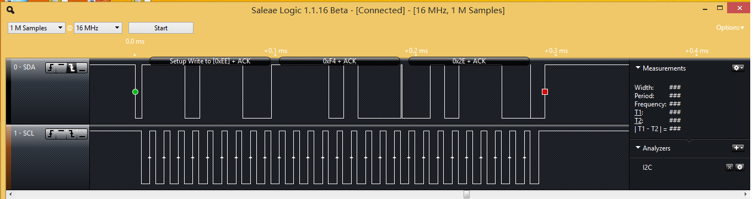The height and width of the screenshot is (199, 753).
Task: Click the magnifier icon in the title bar
Action: click(11, 10)
